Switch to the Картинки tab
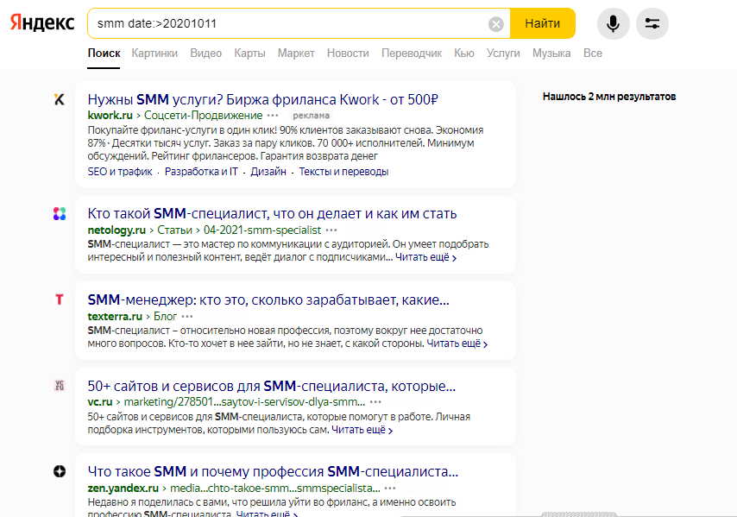This screenshot has width=737, height=517. pyautogui.click(x=154, y=54)
